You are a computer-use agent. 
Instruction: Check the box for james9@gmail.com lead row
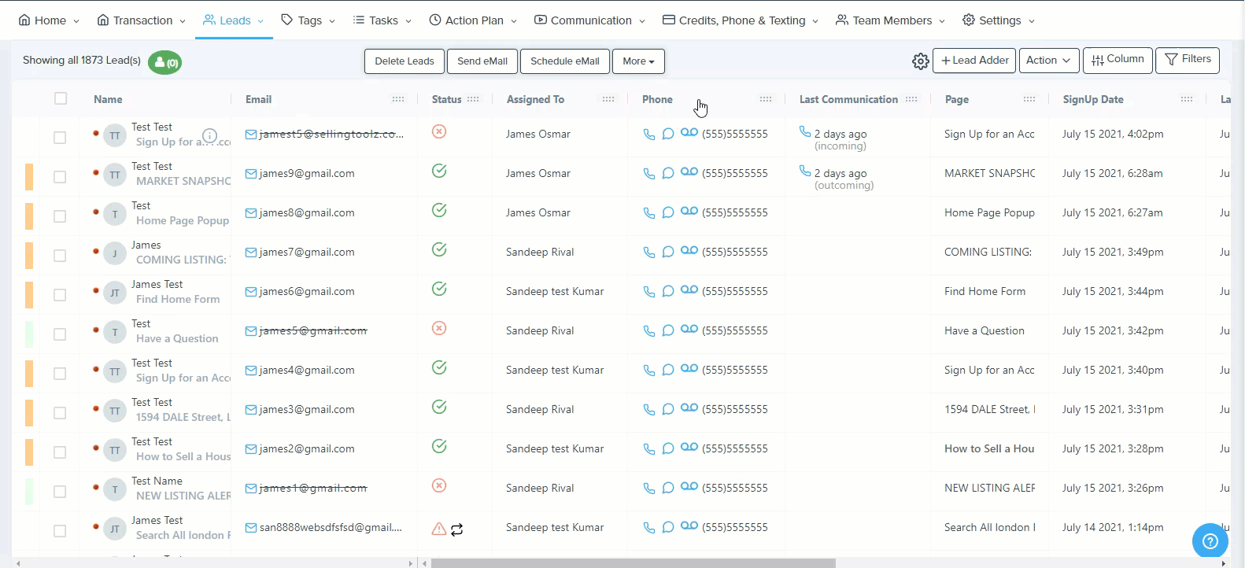[x=60, y=177]
